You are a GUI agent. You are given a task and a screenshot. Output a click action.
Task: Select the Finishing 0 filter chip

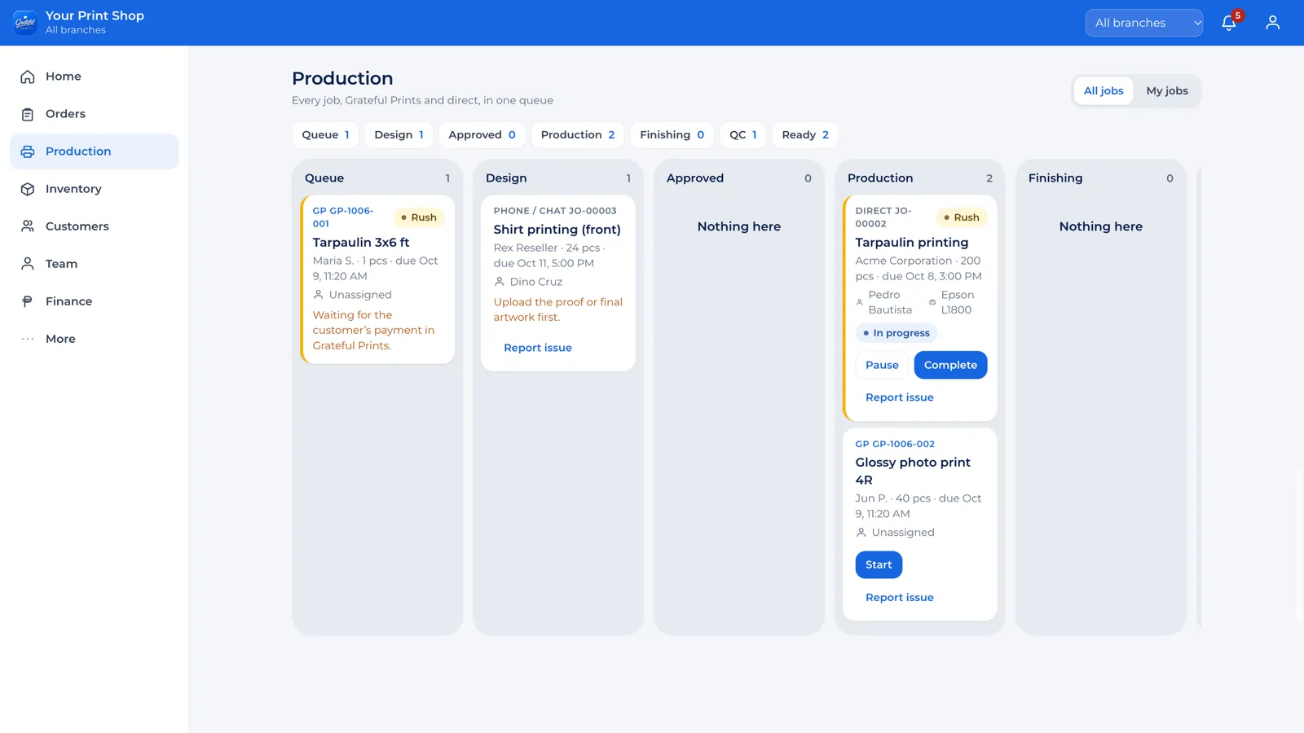pos(672,135)
